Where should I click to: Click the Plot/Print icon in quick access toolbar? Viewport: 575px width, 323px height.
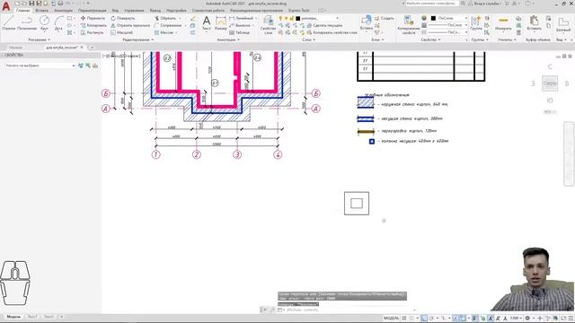click(60, 4)
